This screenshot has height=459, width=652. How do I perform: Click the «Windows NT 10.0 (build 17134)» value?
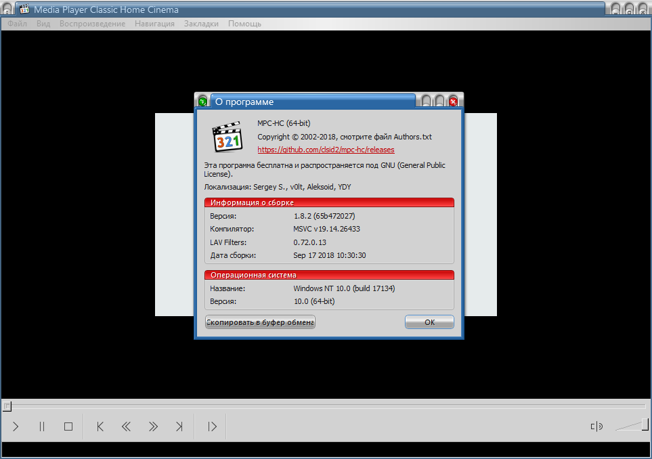(x=344, y=288)
